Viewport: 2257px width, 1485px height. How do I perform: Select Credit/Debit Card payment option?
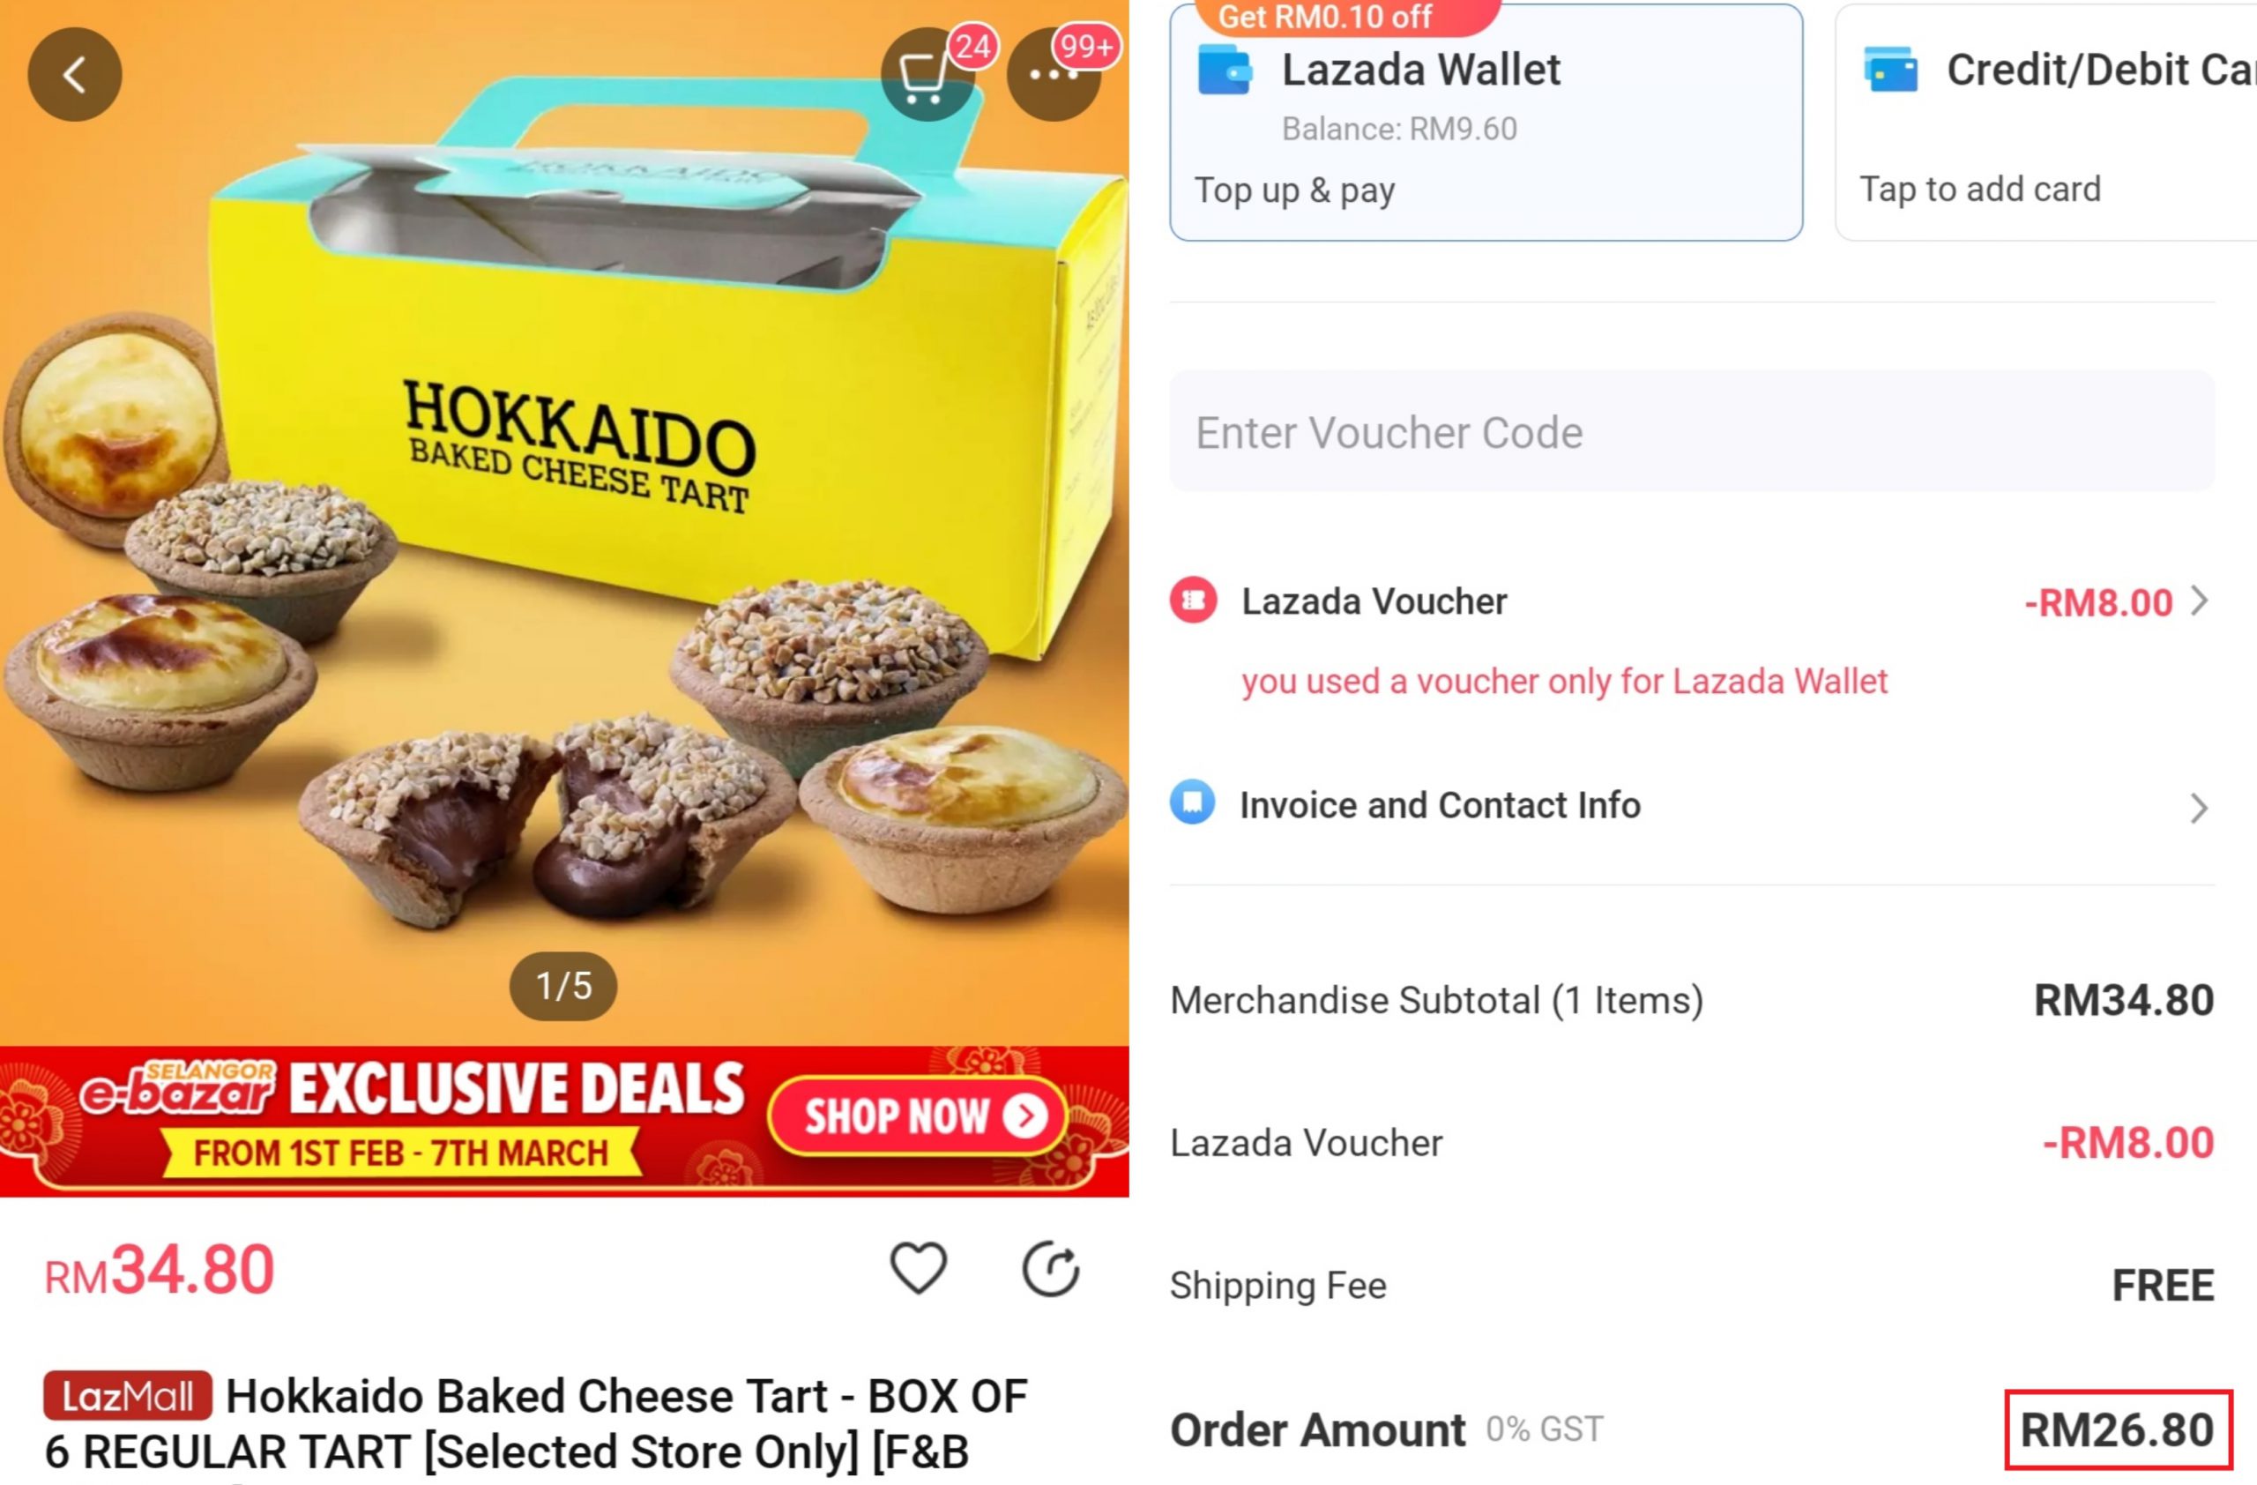click(2045, 123)
